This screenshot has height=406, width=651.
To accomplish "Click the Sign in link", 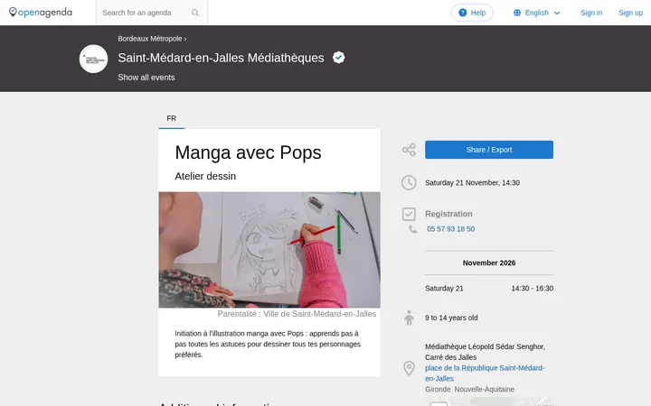I will 591,13.
